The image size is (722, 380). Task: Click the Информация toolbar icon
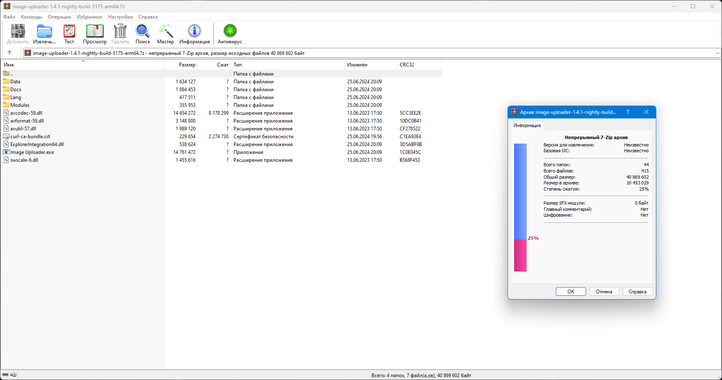(x=194, y=31)
